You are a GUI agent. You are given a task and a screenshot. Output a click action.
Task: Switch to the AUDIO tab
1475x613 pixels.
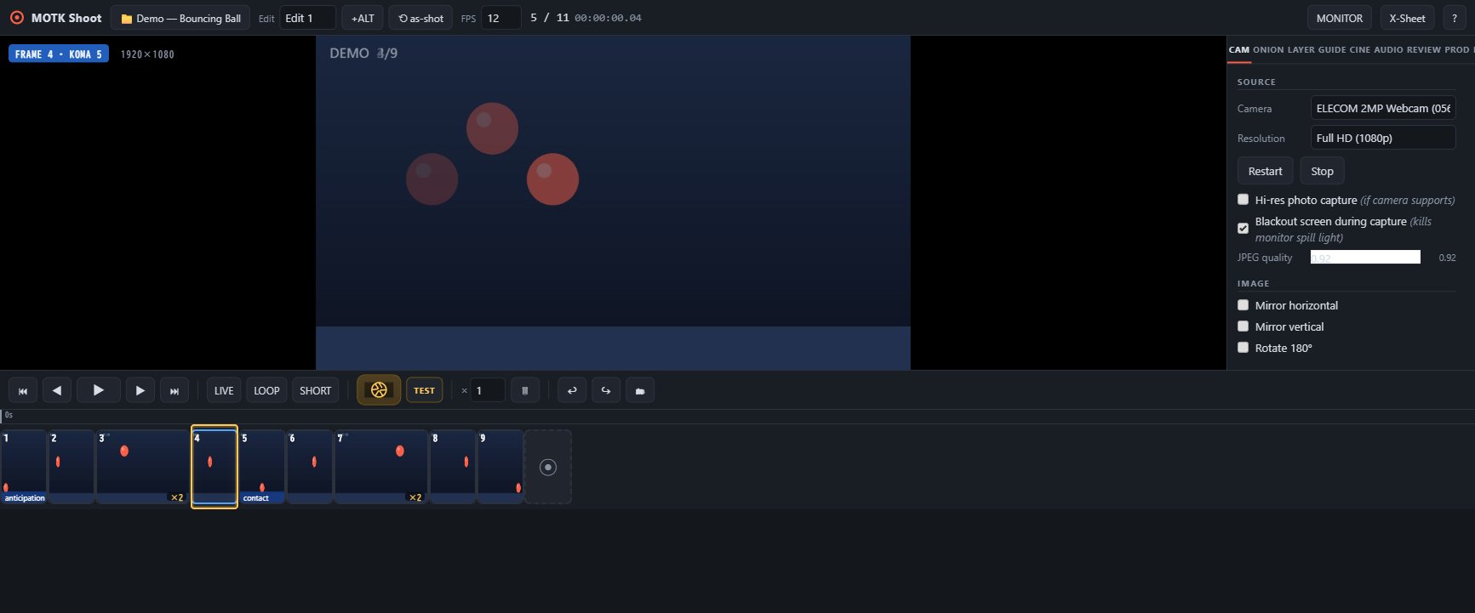click(1388, 49)
